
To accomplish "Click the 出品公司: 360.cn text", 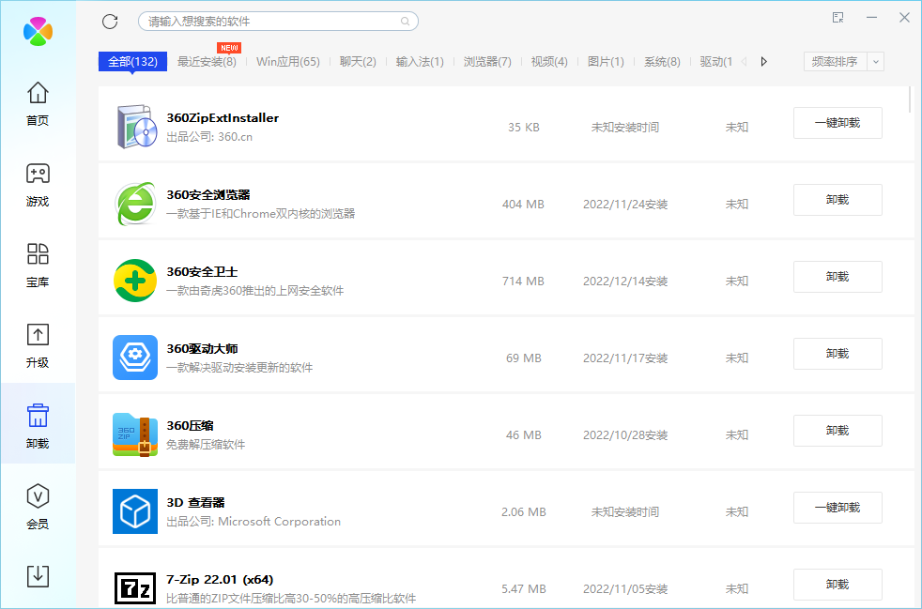I will (209, 137).
